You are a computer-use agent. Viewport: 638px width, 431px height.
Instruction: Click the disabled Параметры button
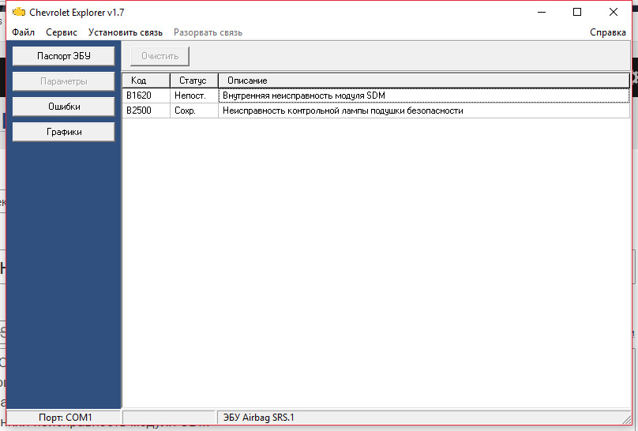point(63,81)
